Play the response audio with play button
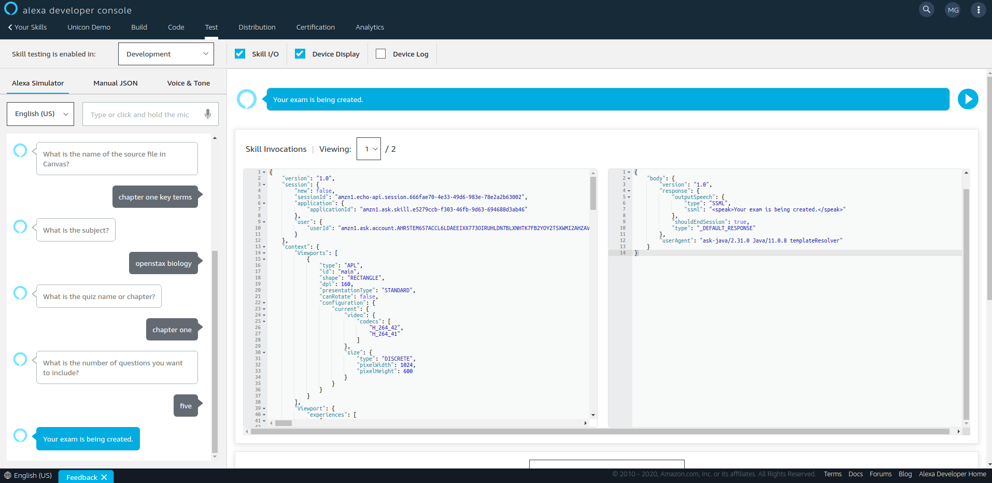The image size is (992, 483). (968, 99)
